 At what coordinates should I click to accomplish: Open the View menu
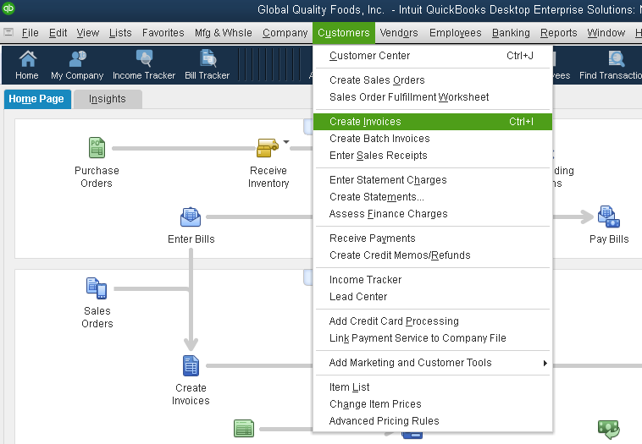[x=88, y=33]
